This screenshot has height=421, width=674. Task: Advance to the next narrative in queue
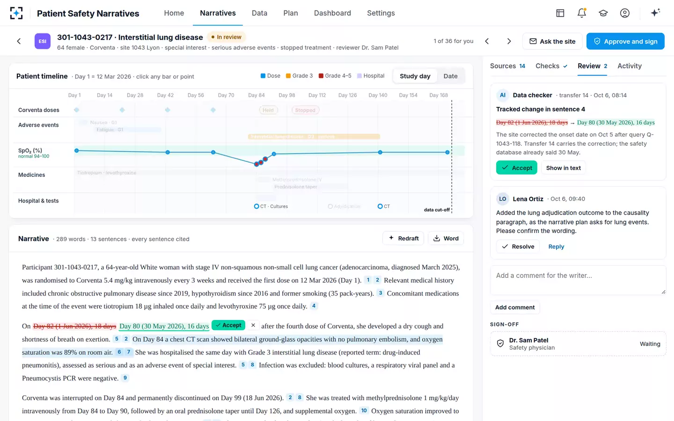pyautogui.click(x=509, y=41)
